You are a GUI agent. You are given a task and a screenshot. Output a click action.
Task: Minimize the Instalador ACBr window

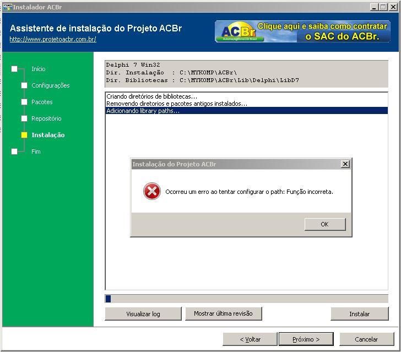pos(374,7)
